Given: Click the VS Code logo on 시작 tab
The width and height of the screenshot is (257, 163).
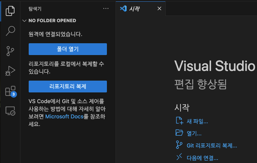Looking at the screenshot, I should [x=123, y=9].
